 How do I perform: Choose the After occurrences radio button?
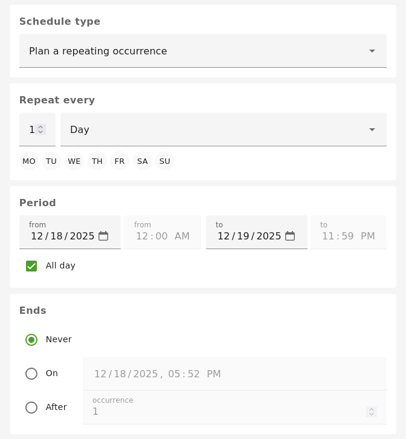click(31, 408)
